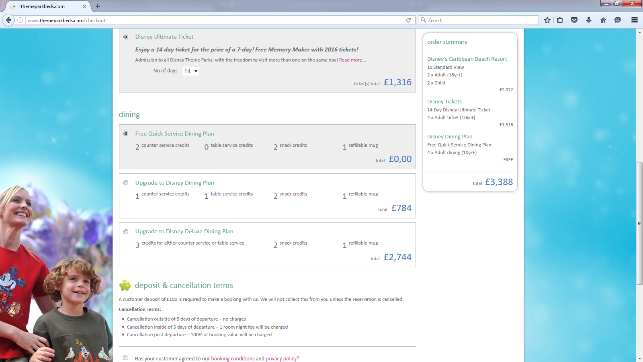Image resolution: width=643 pixels, height=362 pixels.
Task: Click the vertical page scrollbar thumb
Action: [x=639, y=223]
